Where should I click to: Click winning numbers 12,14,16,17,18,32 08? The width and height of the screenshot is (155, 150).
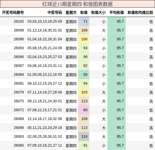[x=45, y=119]
